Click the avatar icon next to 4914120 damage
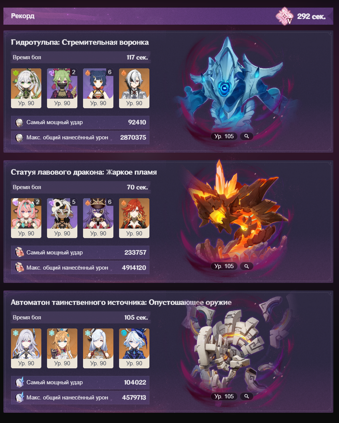Image resolution: width=339 pixels, height=423 pixels. pyautogui.click(x=19, y=268)
